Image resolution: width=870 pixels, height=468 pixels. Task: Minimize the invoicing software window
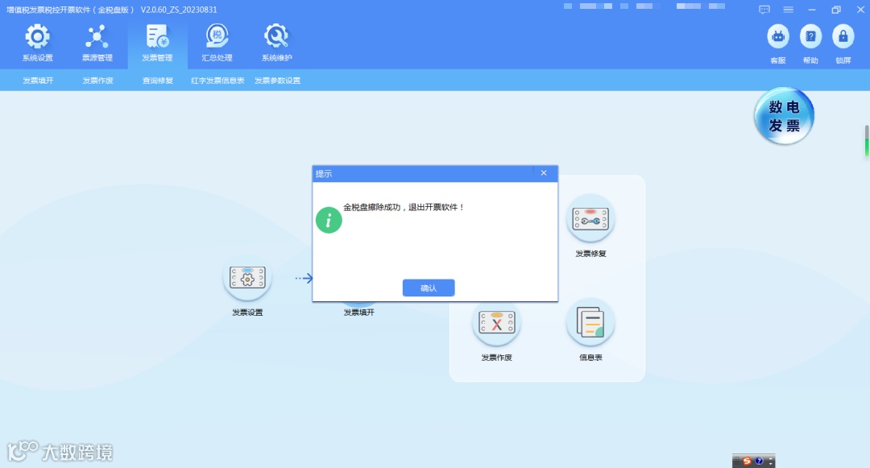pyautogui.click(x=812, y=10)
